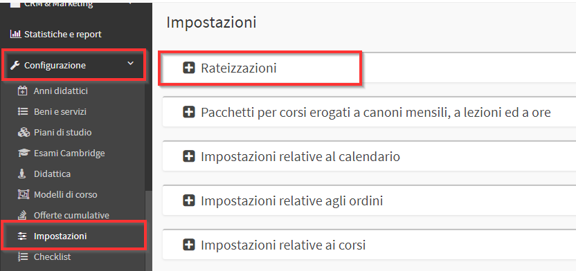This screenshot has height=271, width=576.
Task: Open the Checklist menu item
Action: 52,256
